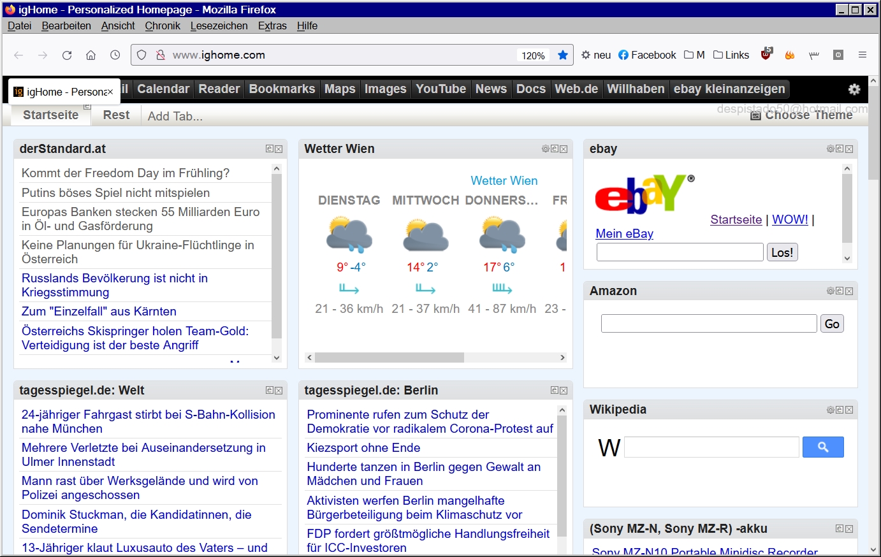
Task: Click derStandard.at list scroll-down arrow
Action: [277, 358]
